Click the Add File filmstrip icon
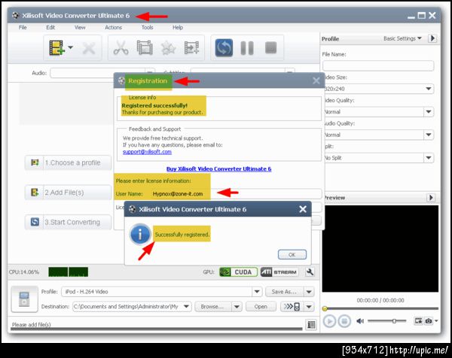The width and height of the screenshot is (452, 358). [56, 47]
